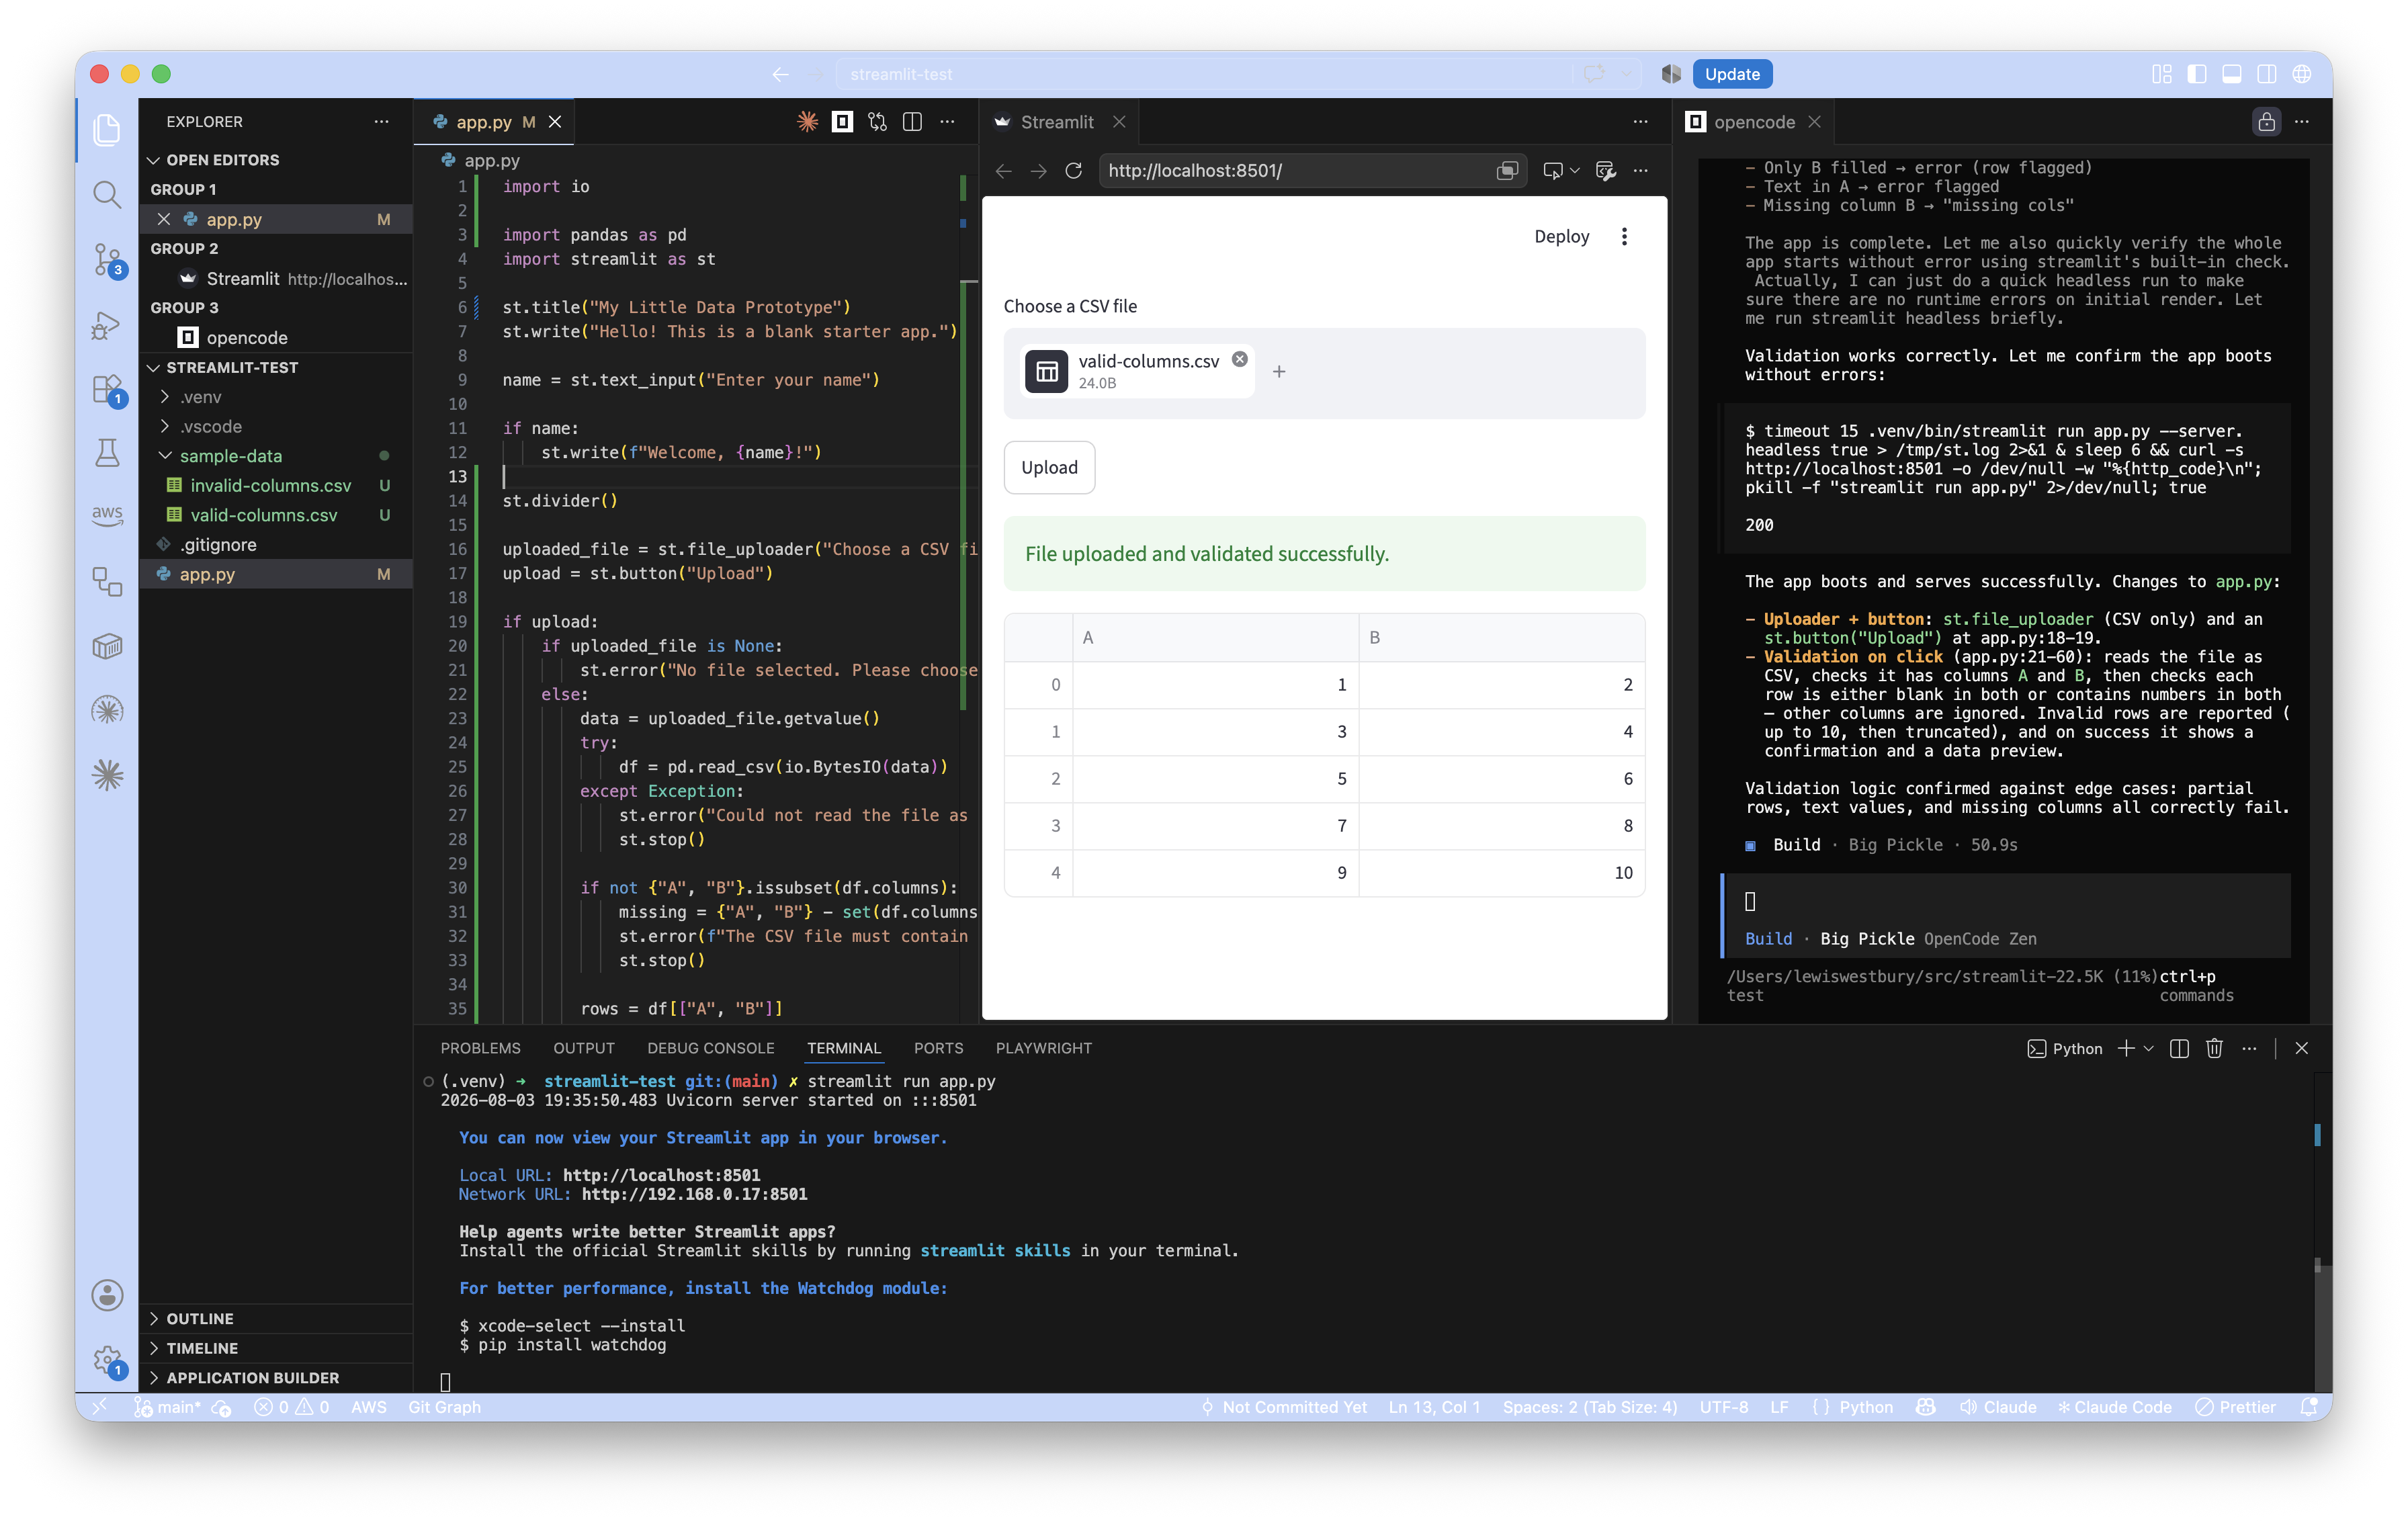
Task: Open .gitignore in the explorer
Action: pos(218,545)
